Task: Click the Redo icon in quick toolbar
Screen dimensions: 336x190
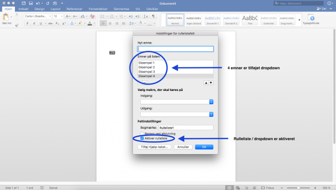Action: [x=48, y=3]
